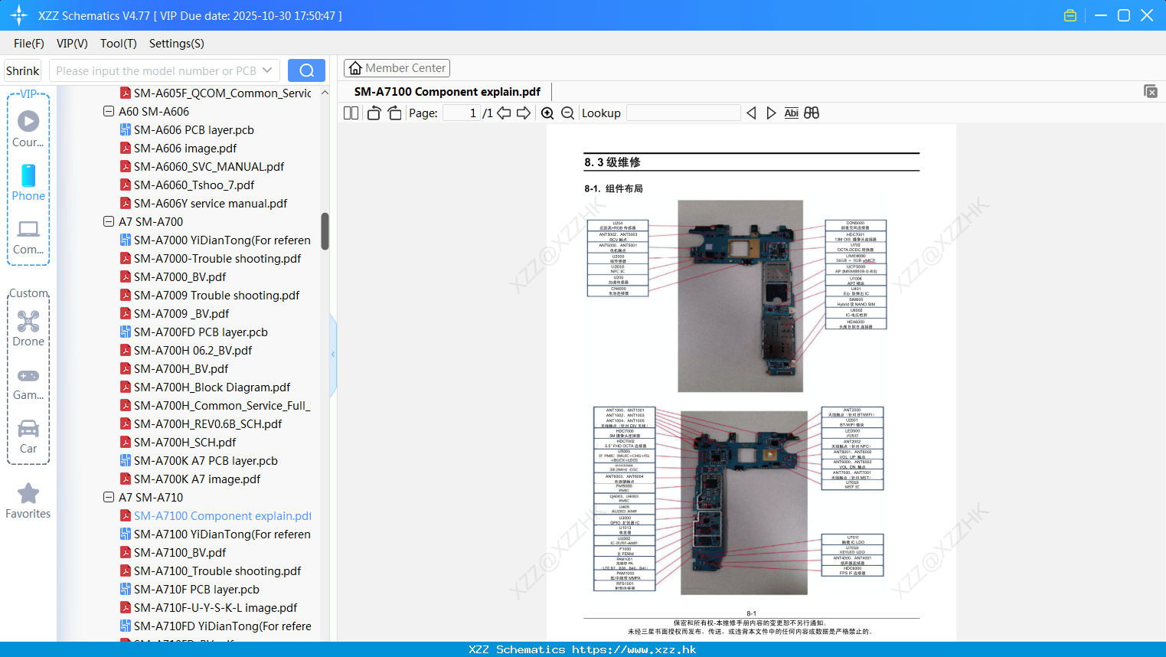Open SM-A700K A7 image.pdf
Image resolution: width=1166 pixels, height=657 pixels.
(197, 479)
